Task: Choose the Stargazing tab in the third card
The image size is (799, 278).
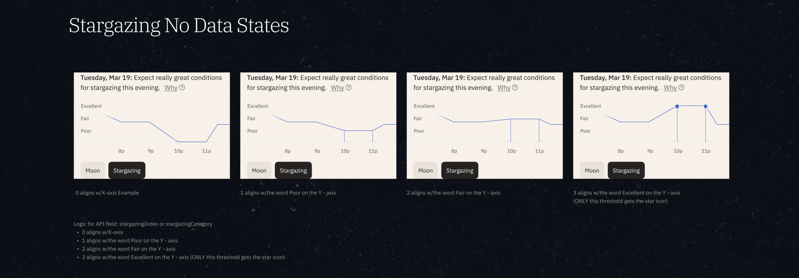Action: click(460, 170)
